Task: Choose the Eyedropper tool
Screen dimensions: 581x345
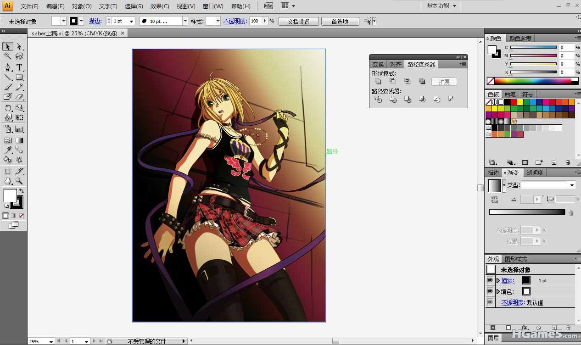Action: (x=8, y=150)
